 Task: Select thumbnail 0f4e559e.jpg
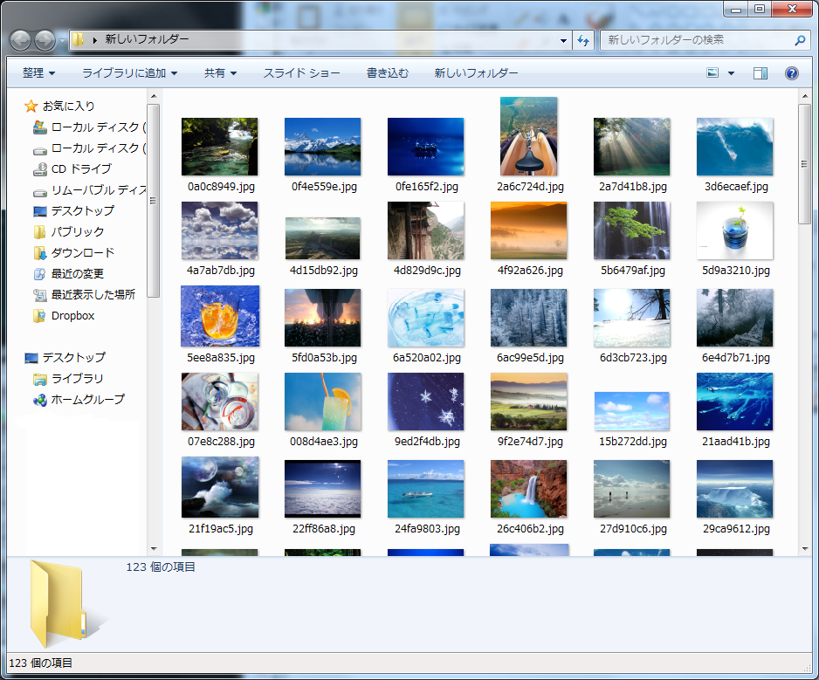[x=323, y=147]
